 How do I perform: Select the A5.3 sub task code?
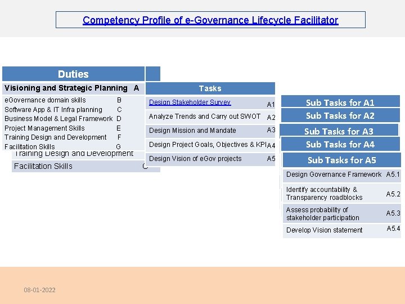coord(393,213)
